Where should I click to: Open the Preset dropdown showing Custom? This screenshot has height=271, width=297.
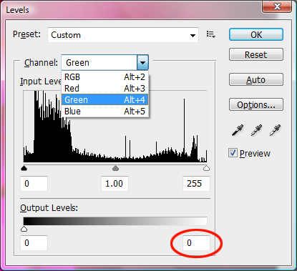(x=123, y=35)
